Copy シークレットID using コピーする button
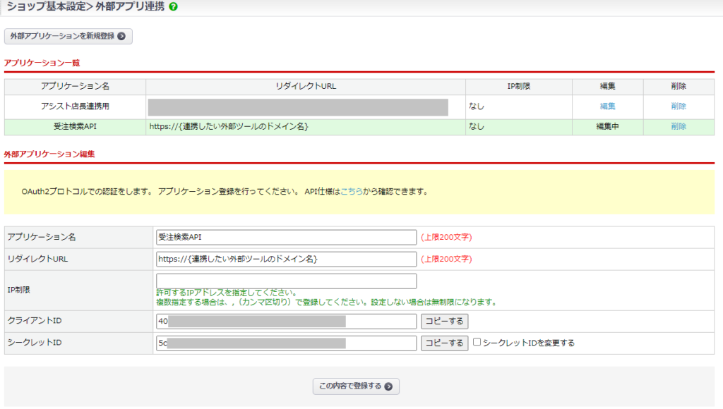This screenshot has height=409, width=723. click(446, 343)
